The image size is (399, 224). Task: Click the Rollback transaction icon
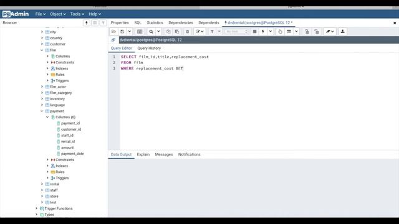[317, 32]
